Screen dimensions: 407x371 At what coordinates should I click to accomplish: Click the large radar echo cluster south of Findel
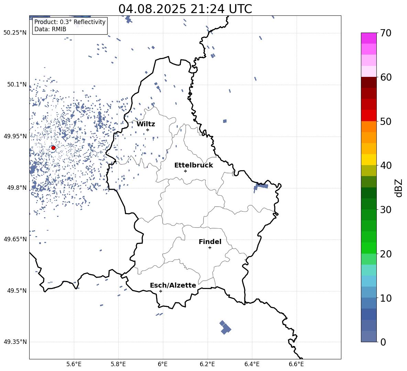tap(225, 328)
